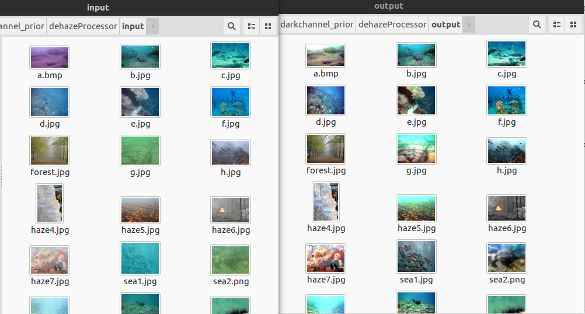Viewport: 585px width, 314px height.
Task: Select f.jpg thumbnail in output window
Action: [x=507, y=100]
